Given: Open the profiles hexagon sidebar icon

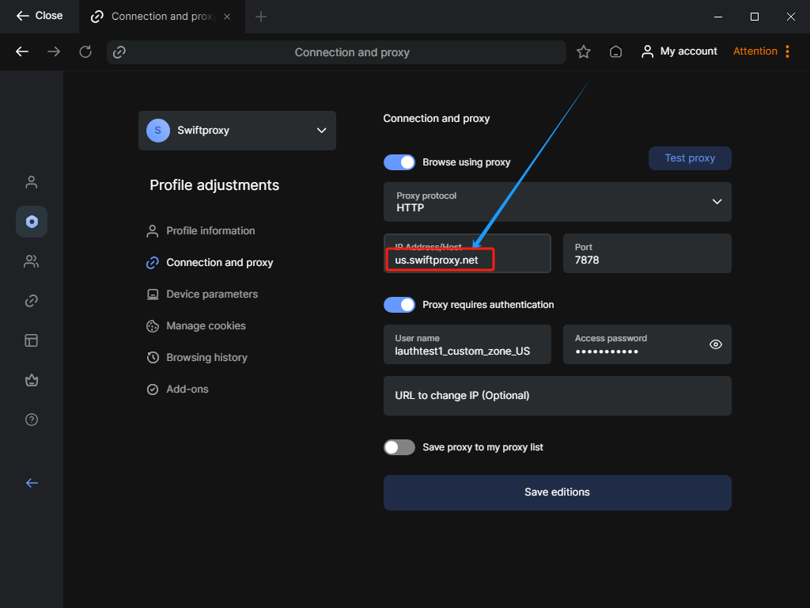Looking at the screenshot, I should tap(32, 222).
